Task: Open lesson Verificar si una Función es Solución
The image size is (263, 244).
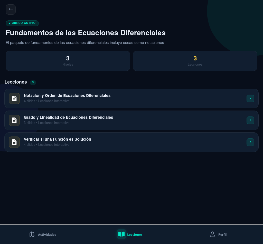Action: (57, 139)
